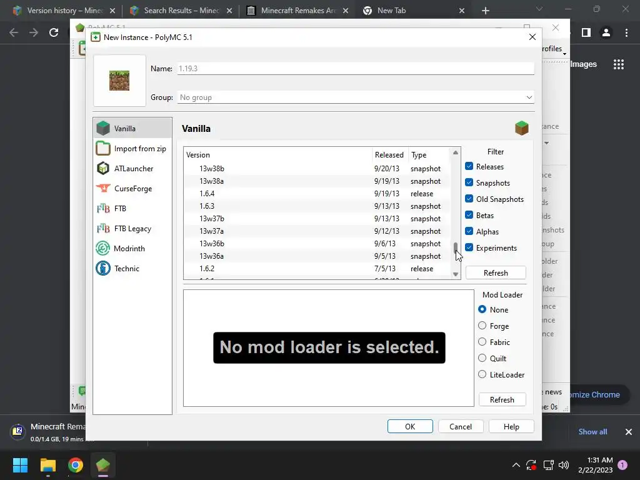Open Chrome three-dot menu
Screen dimensions: 640x480
pyautogui.click(x=626, y=32)
